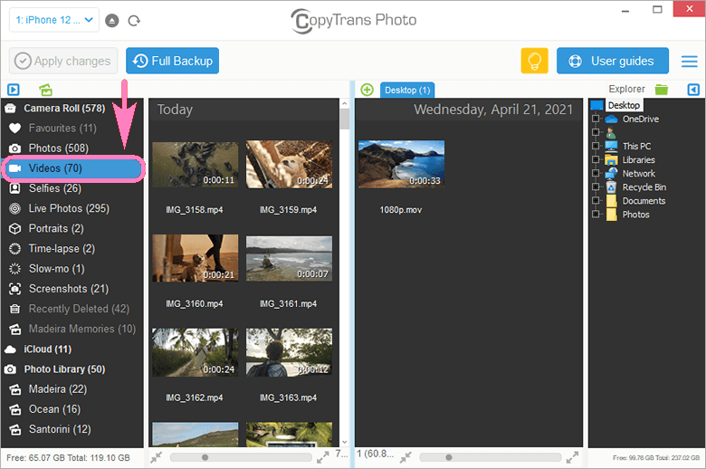Click the Slow-mo icon in the sidebar
Screen dimensions: 706x469
tap(14, 269)
